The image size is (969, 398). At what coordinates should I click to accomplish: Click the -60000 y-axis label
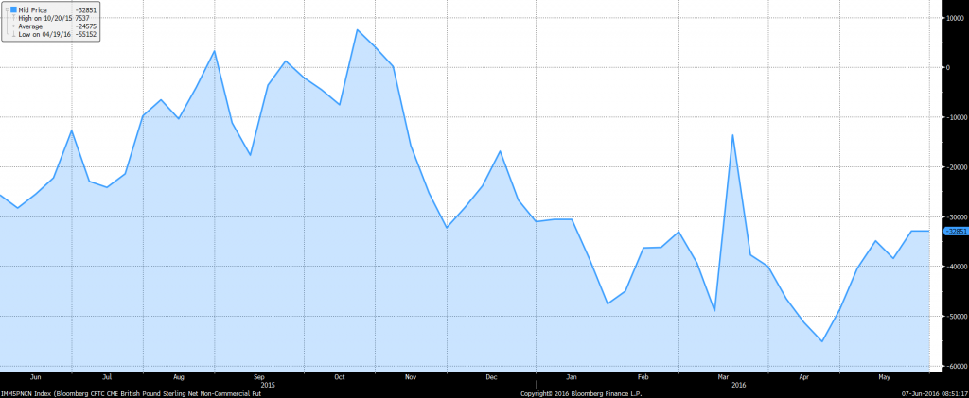pos(956,367)
